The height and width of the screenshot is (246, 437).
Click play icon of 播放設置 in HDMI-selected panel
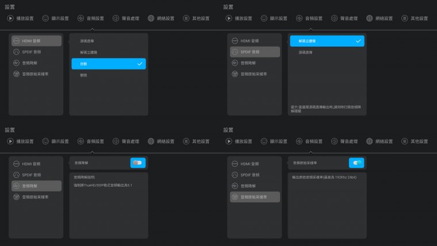coord(10,18)
